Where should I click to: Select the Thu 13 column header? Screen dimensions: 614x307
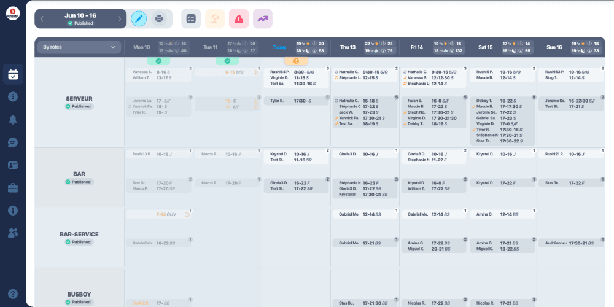pyautogui.click(x=348, y=47)
